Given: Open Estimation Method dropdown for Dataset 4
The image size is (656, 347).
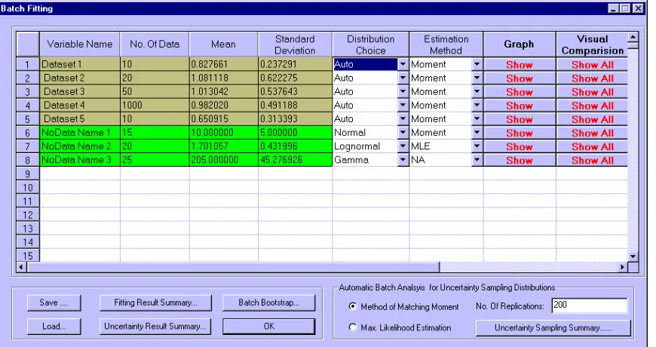Looking at the screenshot, I should [x=477, y=105].
